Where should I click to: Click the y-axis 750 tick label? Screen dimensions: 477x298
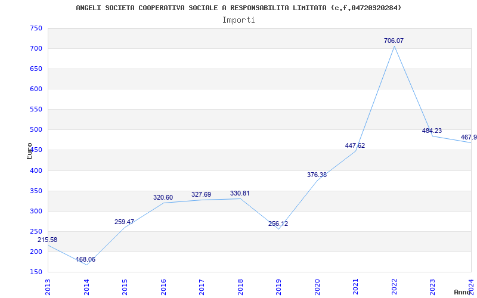coord(36,28)
